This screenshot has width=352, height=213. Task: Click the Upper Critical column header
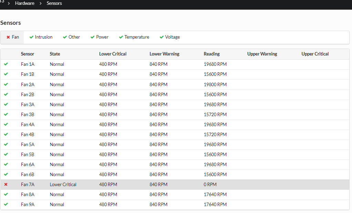(x=315, y=54)
